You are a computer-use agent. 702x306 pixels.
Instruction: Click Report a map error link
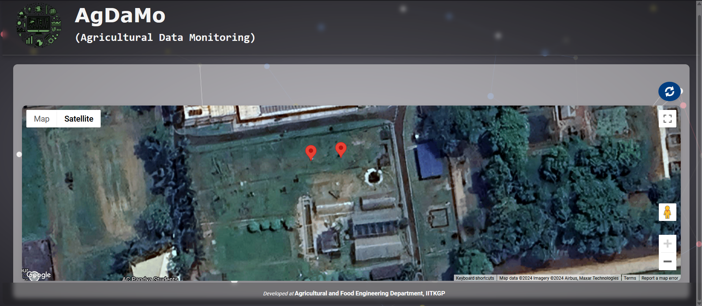[660, 278]
